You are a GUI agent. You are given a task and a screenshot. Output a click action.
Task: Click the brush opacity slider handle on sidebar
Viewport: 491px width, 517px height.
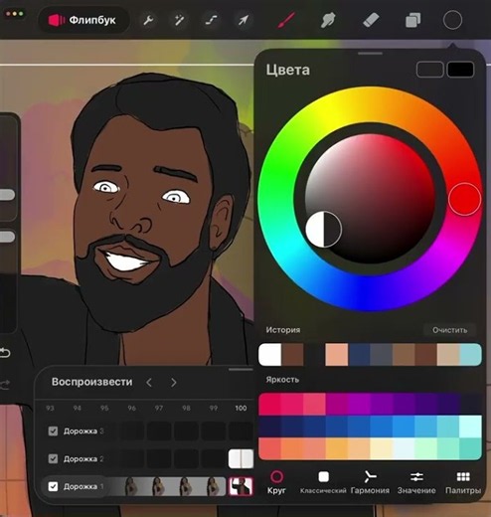point(7,237)
